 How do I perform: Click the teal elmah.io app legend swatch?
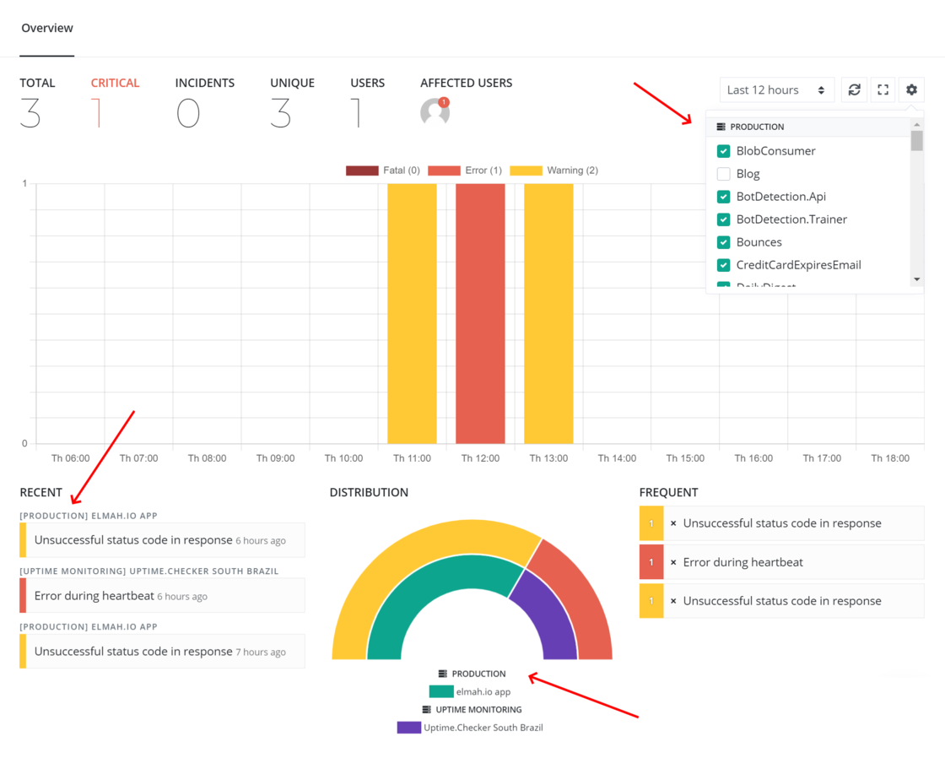(x=441, y=691)
